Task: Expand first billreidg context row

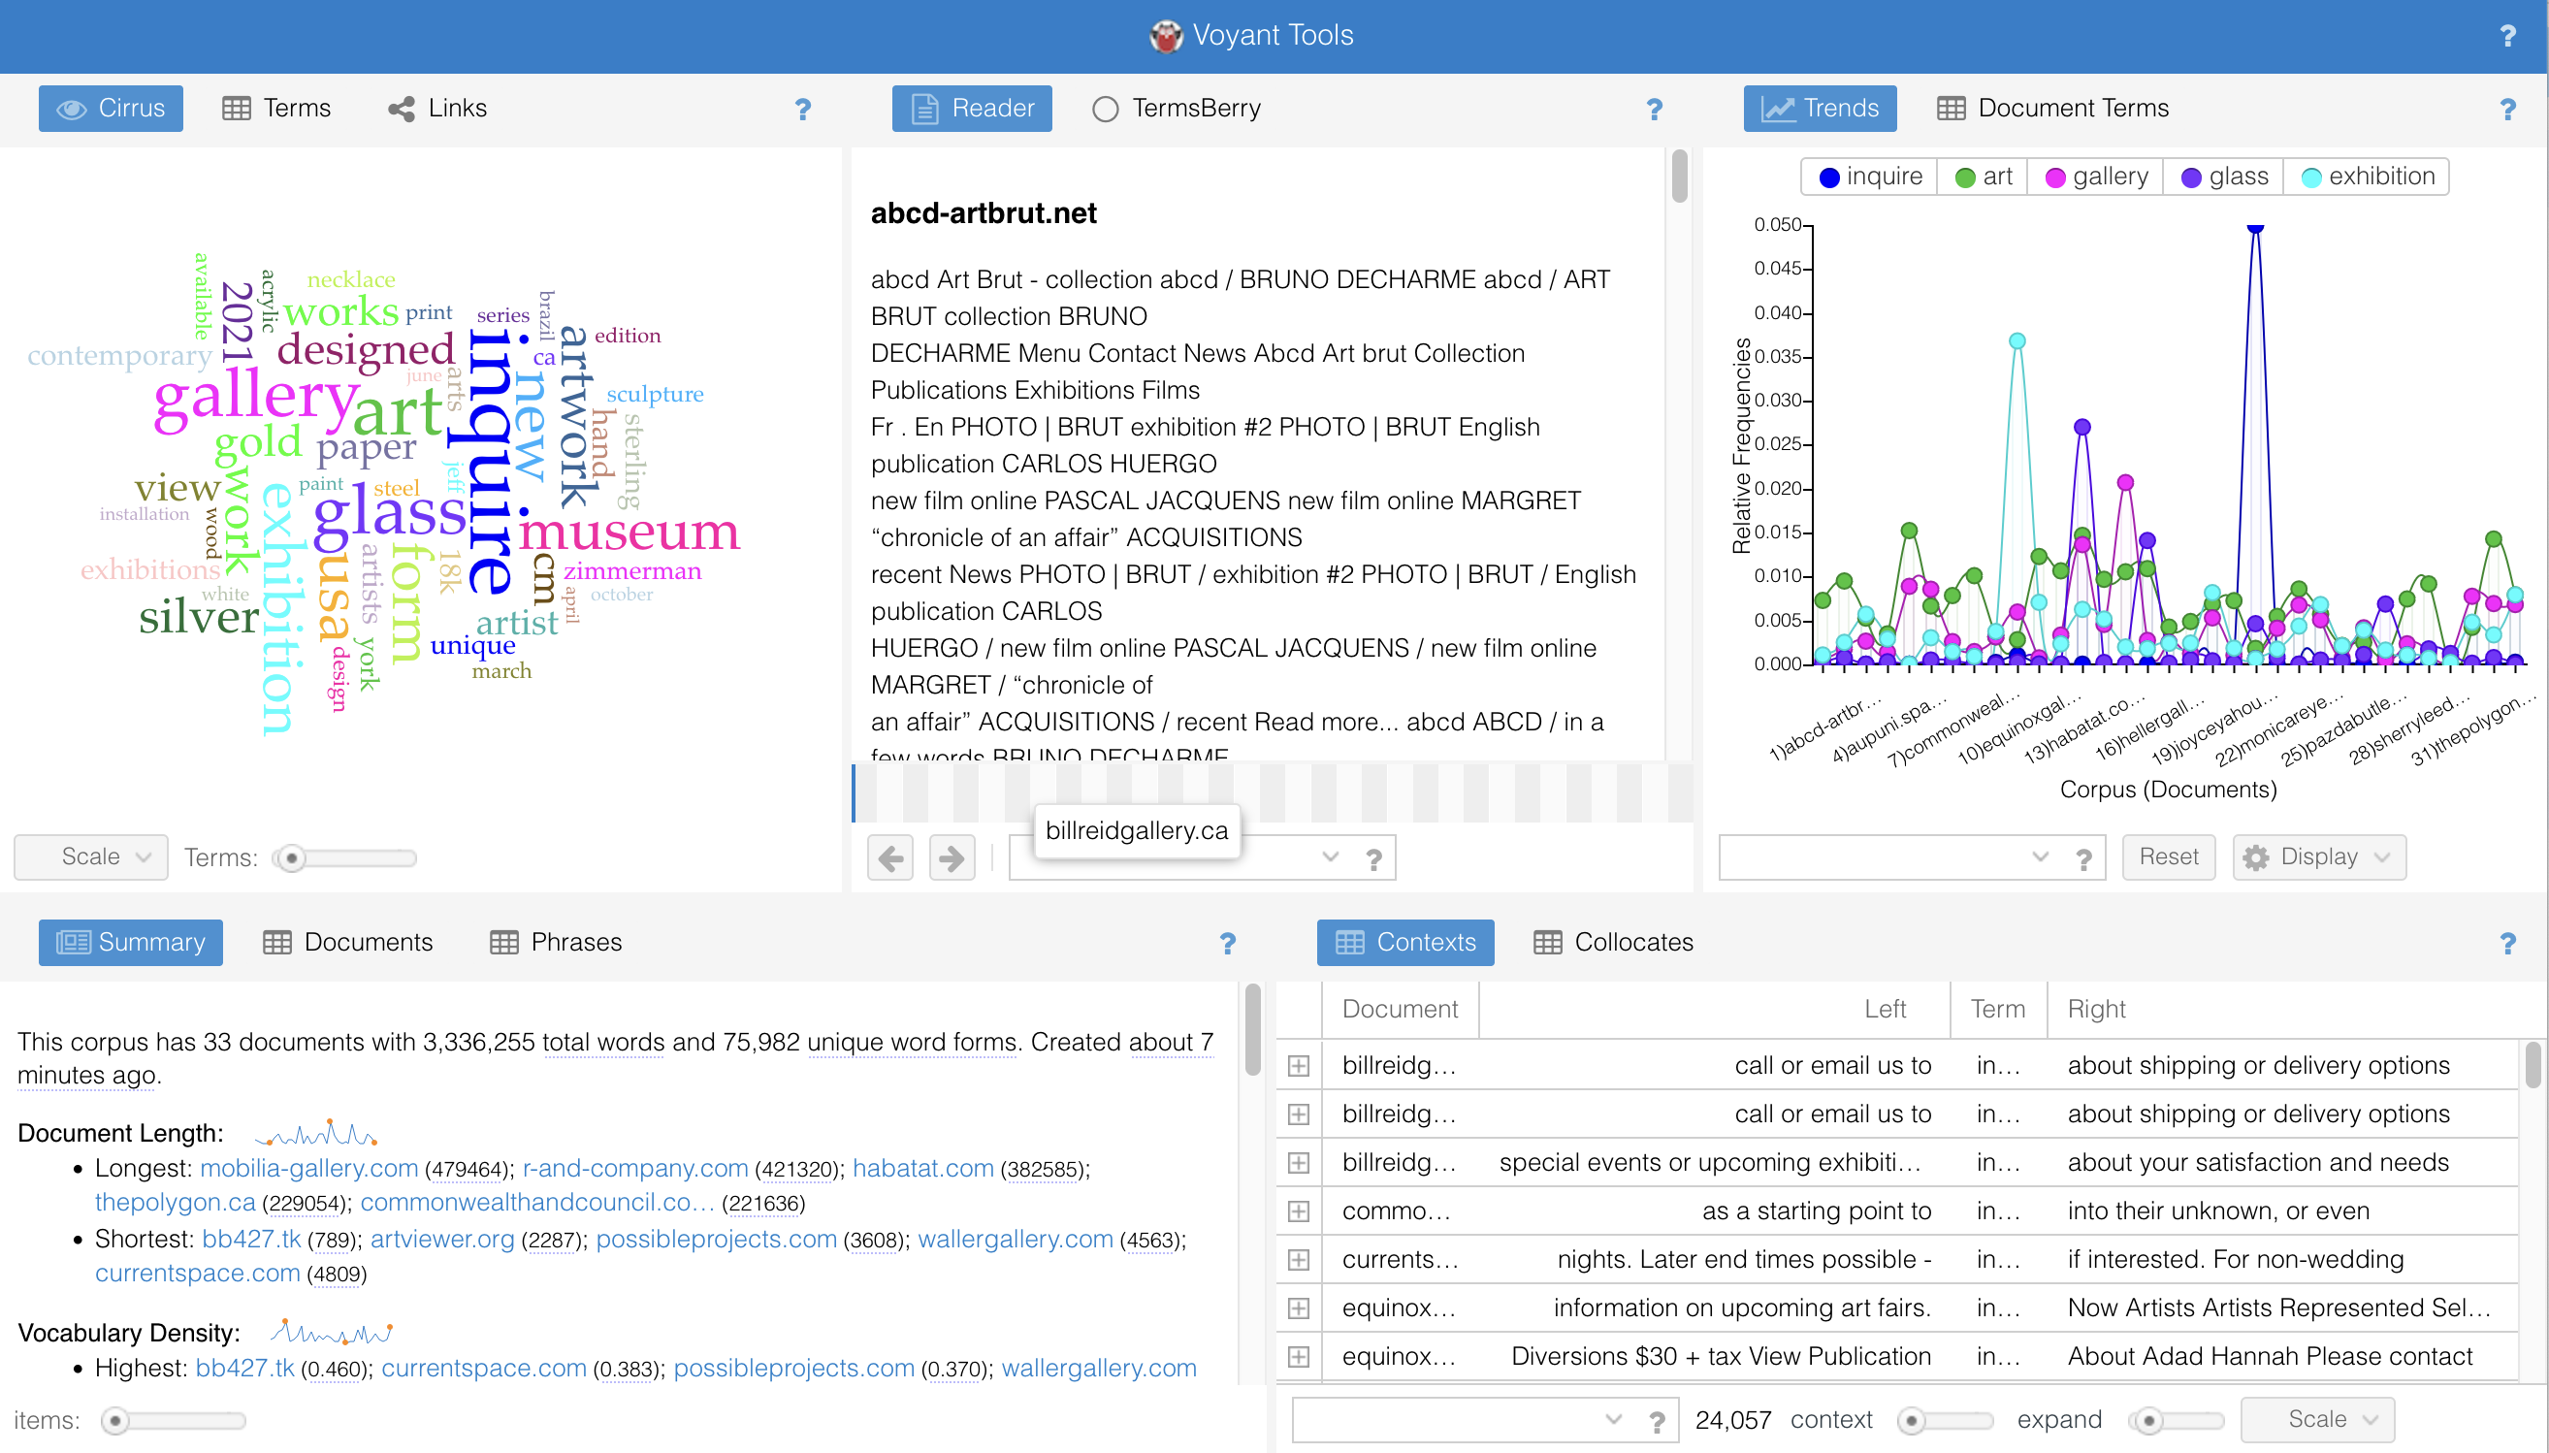Action: (x=1298, y=1066)
